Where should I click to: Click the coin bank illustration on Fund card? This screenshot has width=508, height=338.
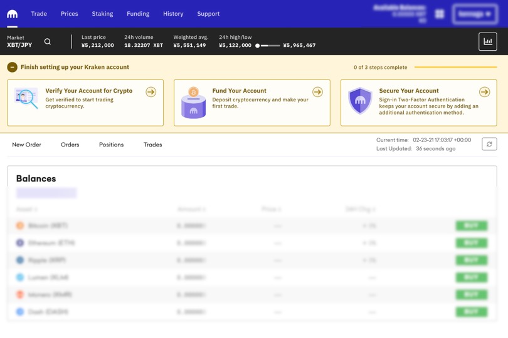[x=193, y=103]
